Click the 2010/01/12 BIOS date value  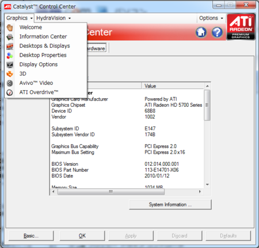pos(157,176)
